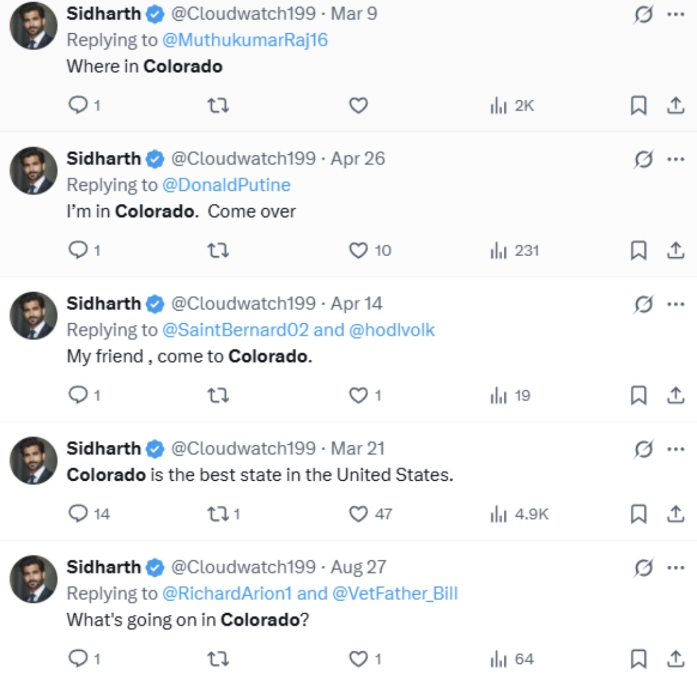Open the three-dot menu on Apr 14 tweet
The width and height of the screenshot is (697, 683).
point(676,304)
